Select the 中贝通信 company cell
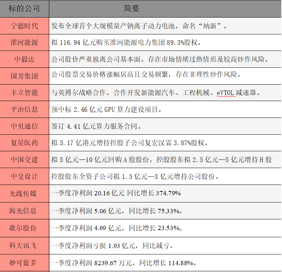 pos(24,126)
